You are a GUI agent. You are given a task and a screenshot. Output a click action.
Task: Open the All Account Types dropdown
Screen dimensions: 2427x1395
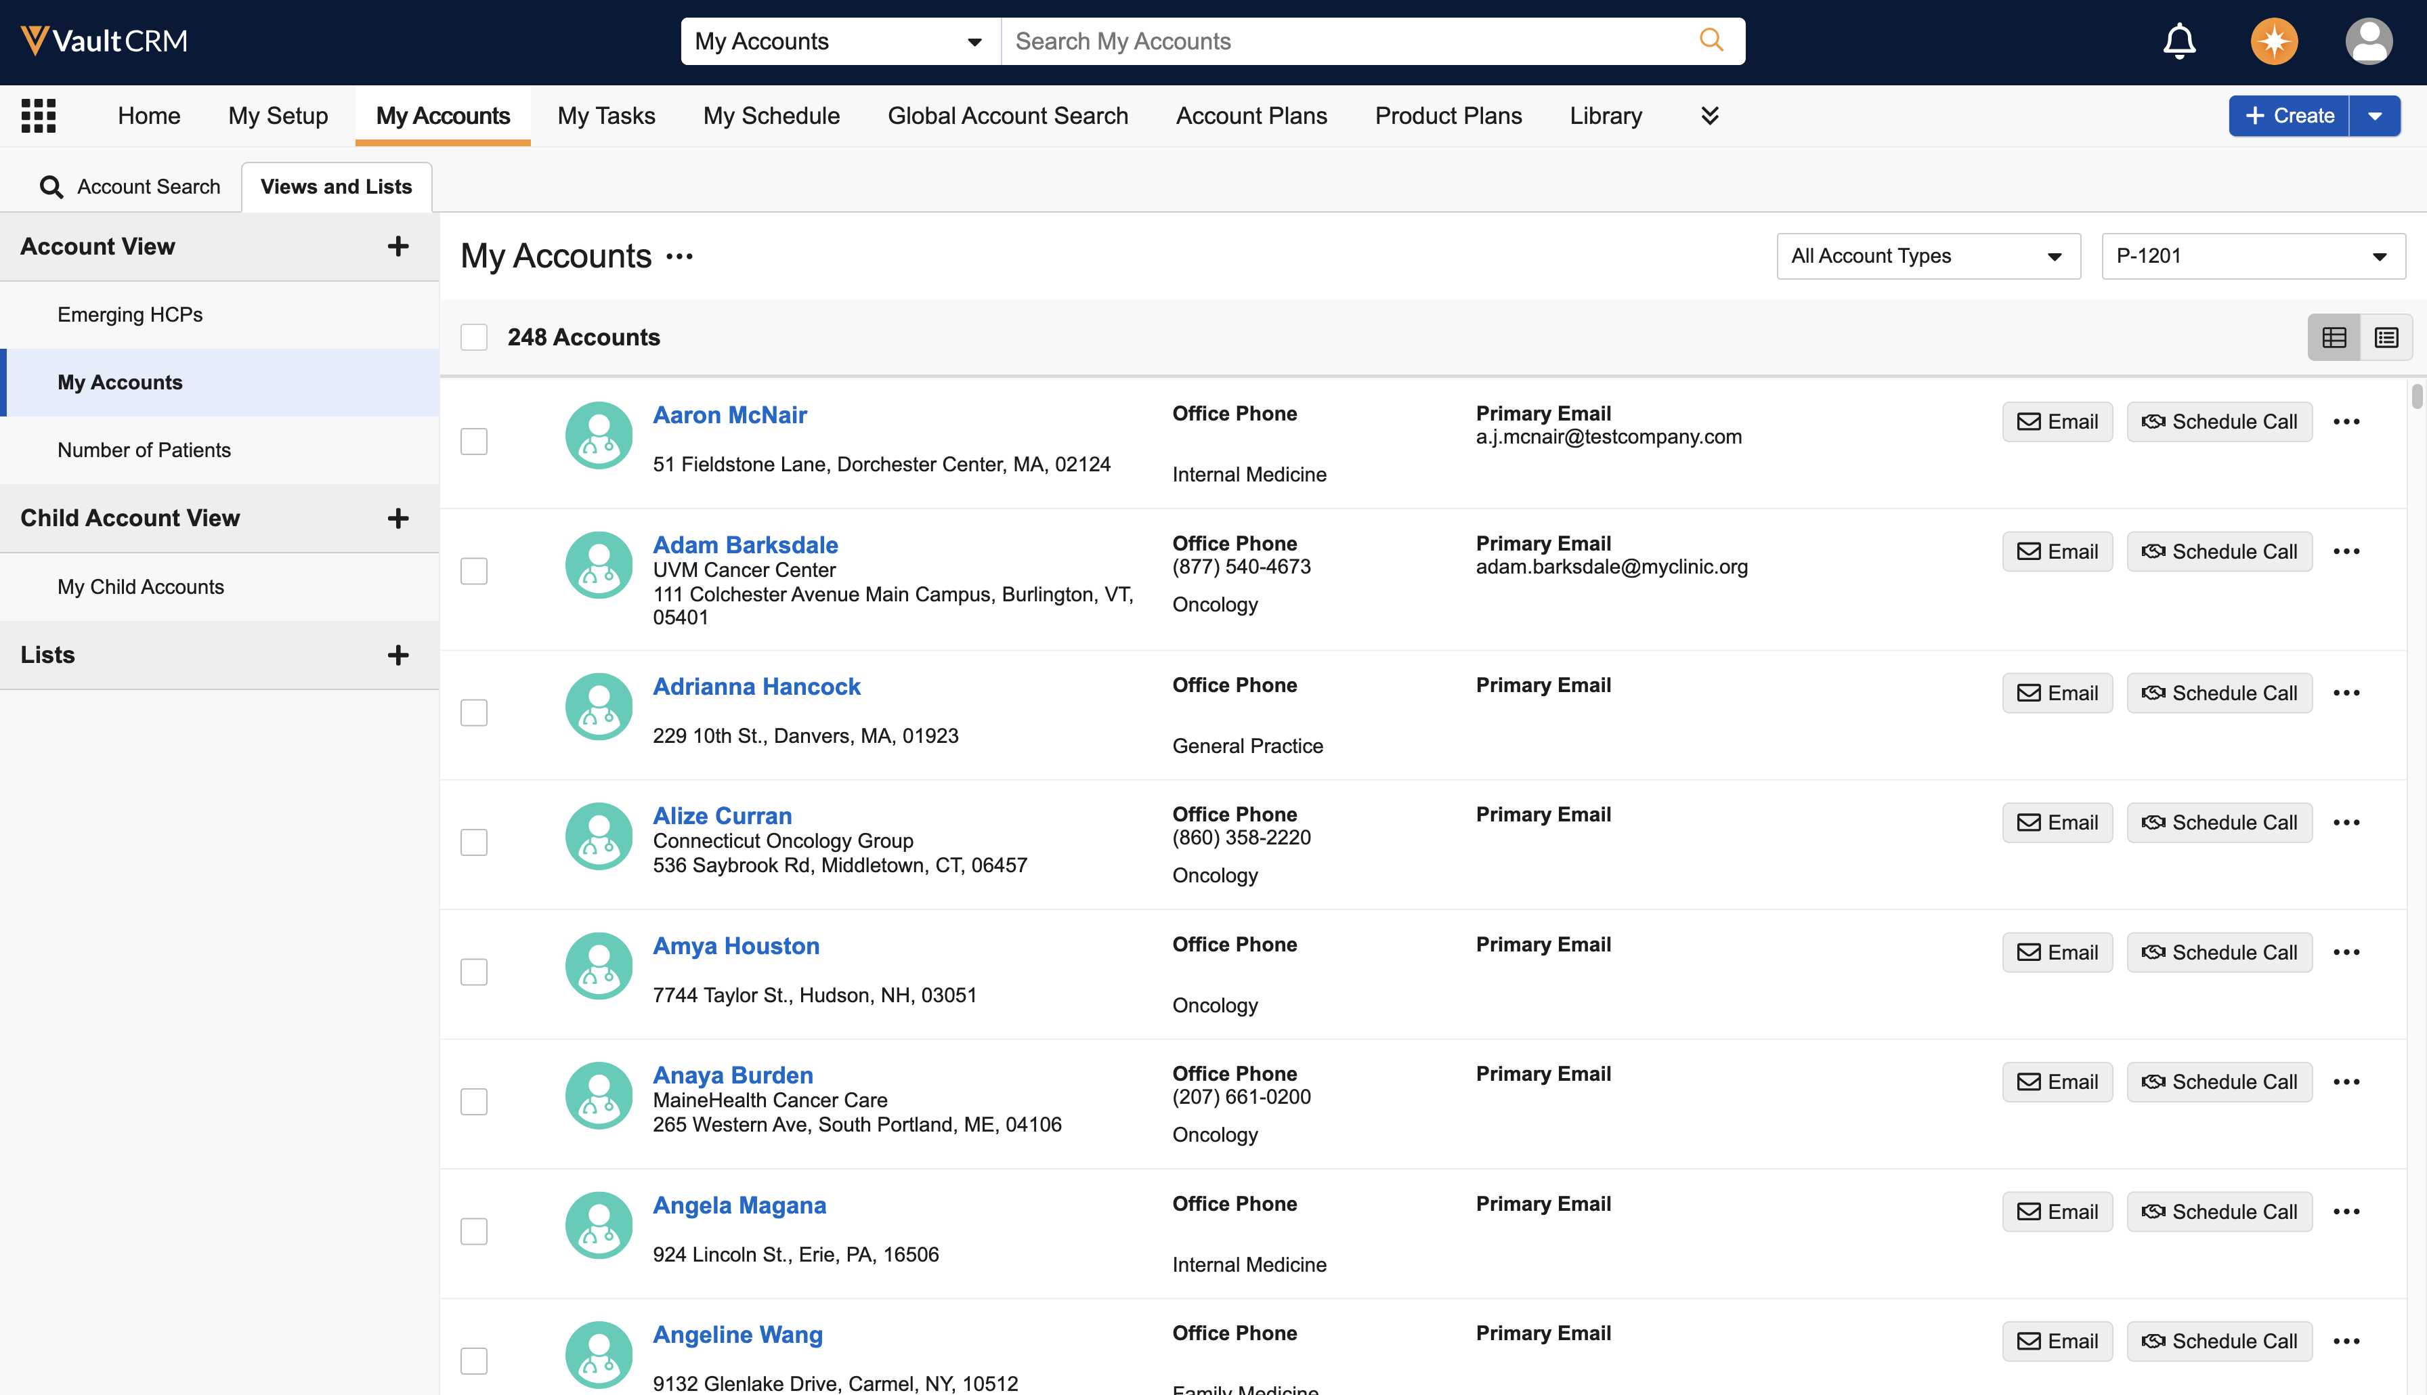pos(1927,256)
